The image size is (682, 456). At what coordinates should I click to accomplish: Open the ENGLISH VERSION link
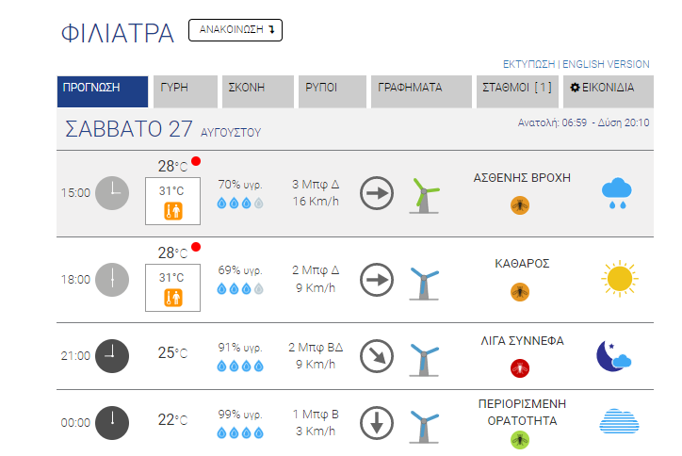click(606, 64)
